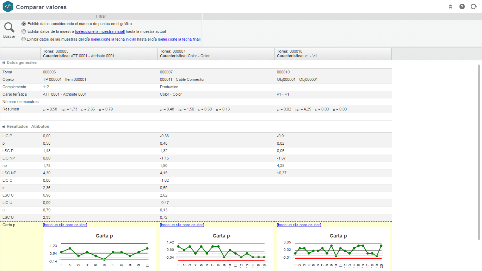Click the 'LSC U' row label
Screen dimensions: 482x271
coord(8,217)
